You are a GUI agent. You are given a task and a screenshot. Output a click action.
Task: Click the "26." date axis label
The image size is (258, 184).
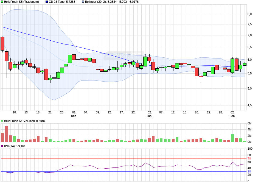(62, 112)
